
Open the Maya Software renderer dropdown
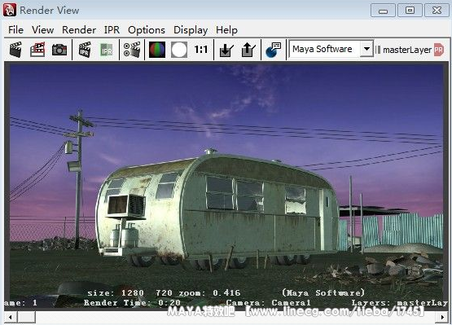tap(331, 49)
